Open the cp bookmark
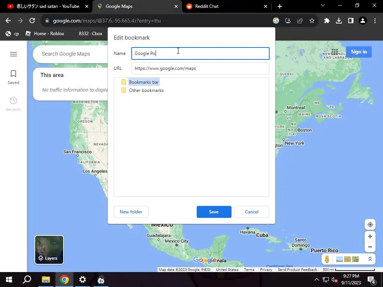383x287 pixels. 12,34
